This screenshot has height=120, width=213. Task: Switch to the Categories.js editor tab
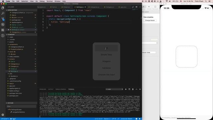pos(94,7)
